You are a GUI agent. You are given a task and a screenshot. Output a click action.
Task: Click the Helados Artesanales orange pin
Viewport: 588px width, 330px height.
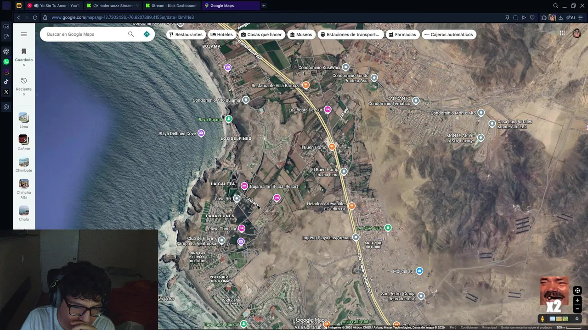pyautogui.click(x=352, y=206)
